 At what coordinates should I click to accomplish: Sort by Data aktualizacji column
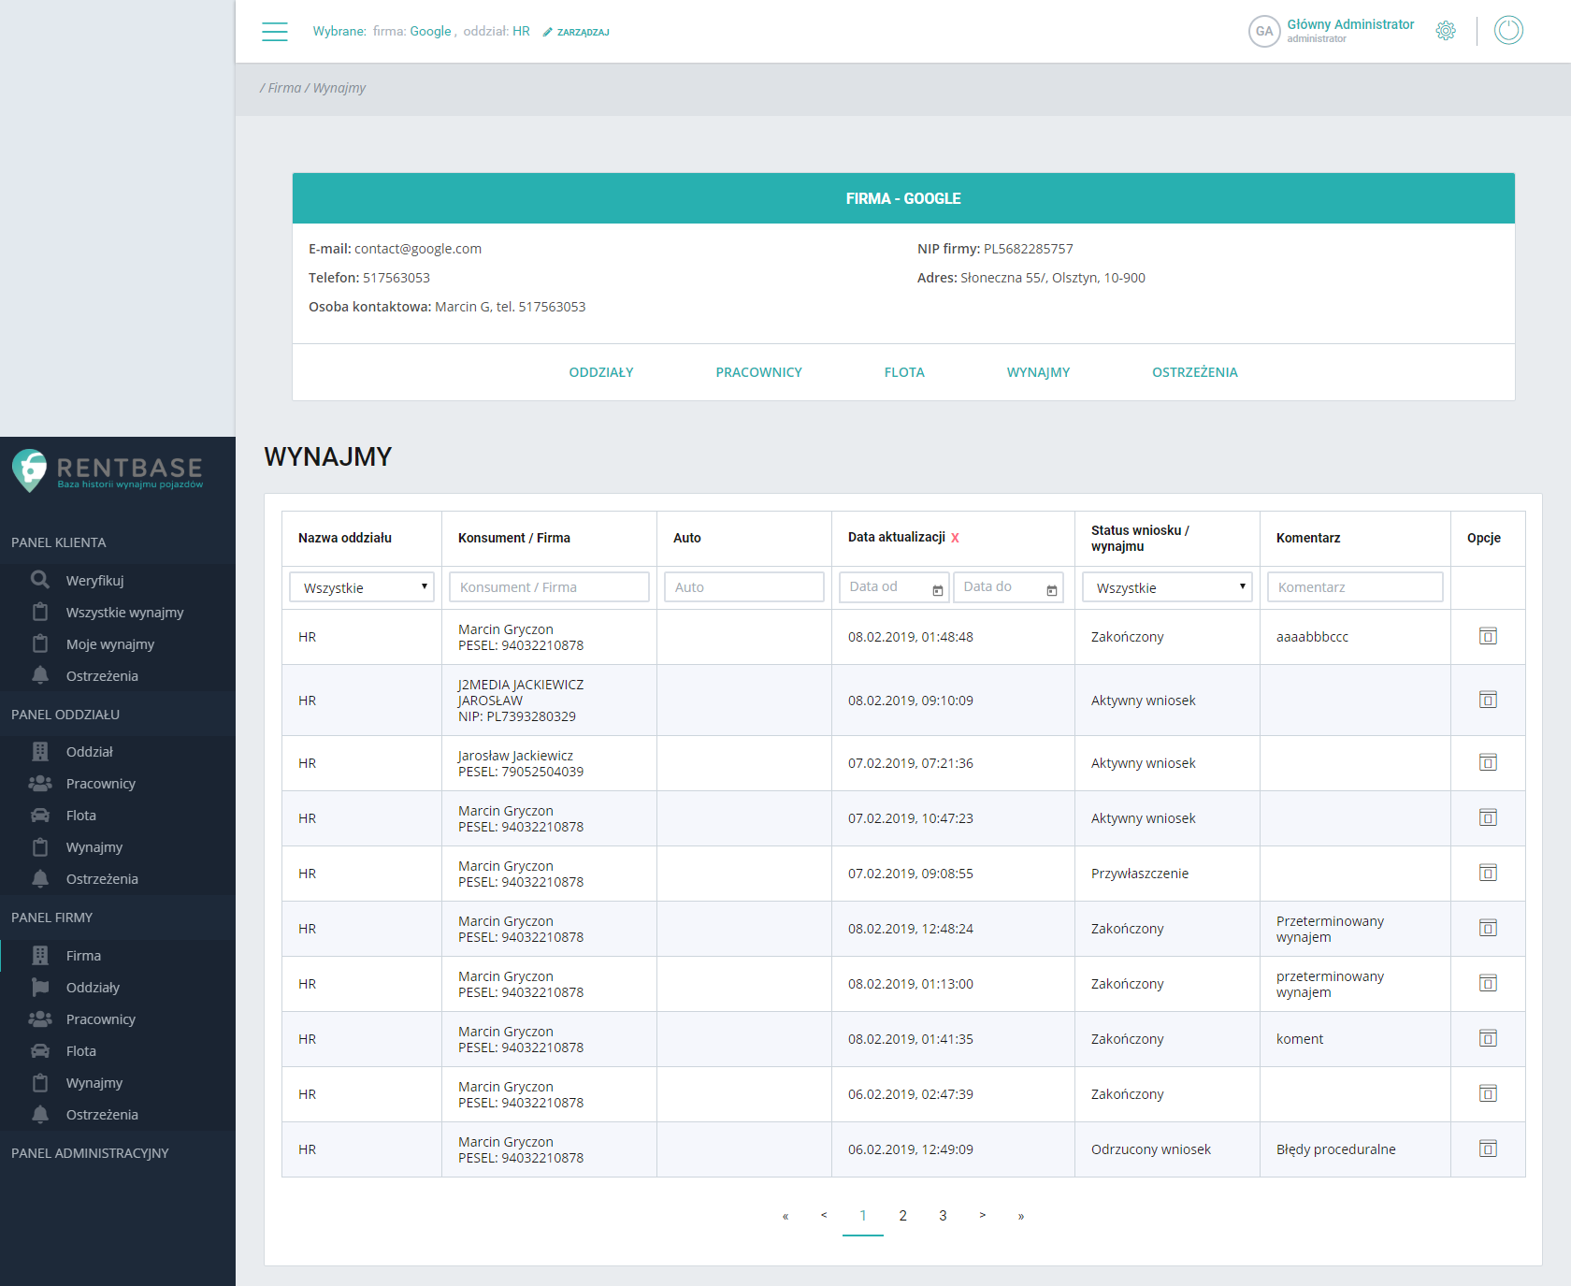point(896,537)
